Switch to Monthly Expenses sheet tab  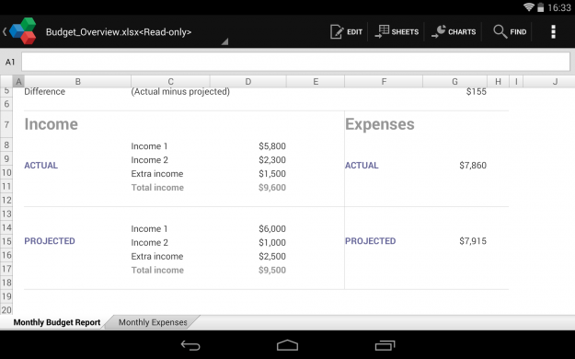(x=153, y=322)
